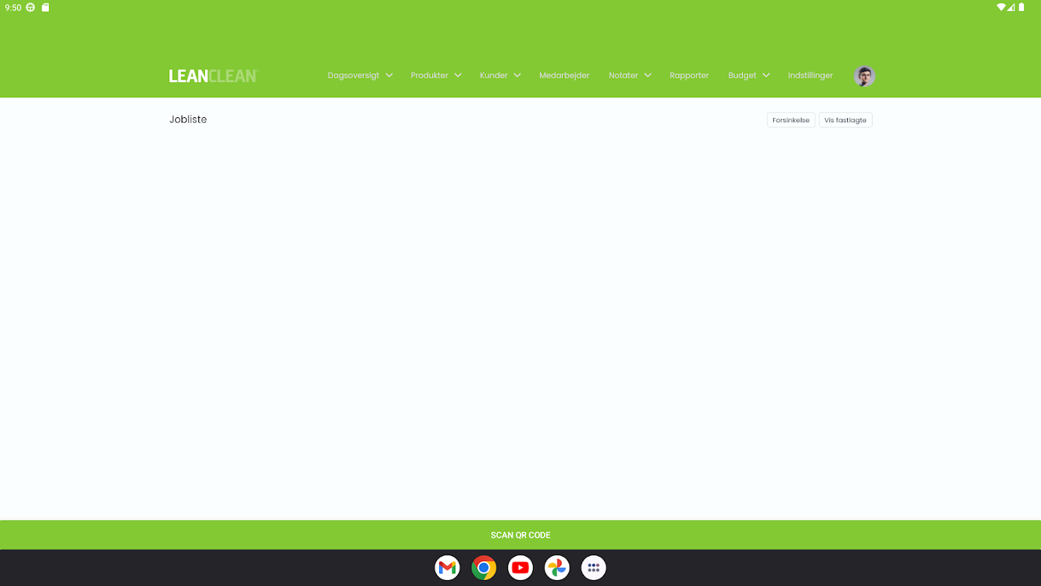The height and width of the screenshot is (586, 1041).
Task: Open the Rapporter page
Action: click(x=689, y=75)
